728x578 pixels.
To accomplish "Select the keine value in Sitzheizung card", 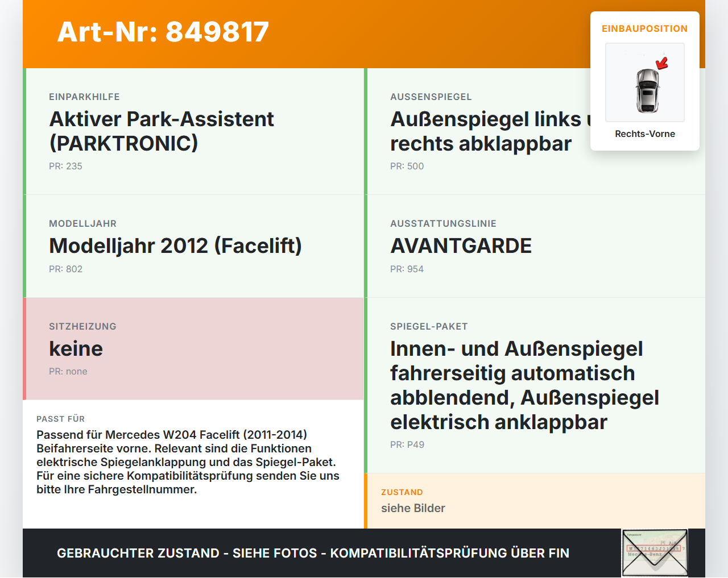I will click(76, 349).
